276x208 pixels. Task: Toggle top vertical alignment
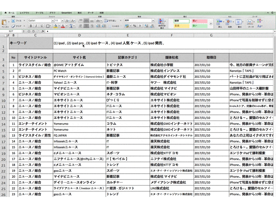point(81,21)
